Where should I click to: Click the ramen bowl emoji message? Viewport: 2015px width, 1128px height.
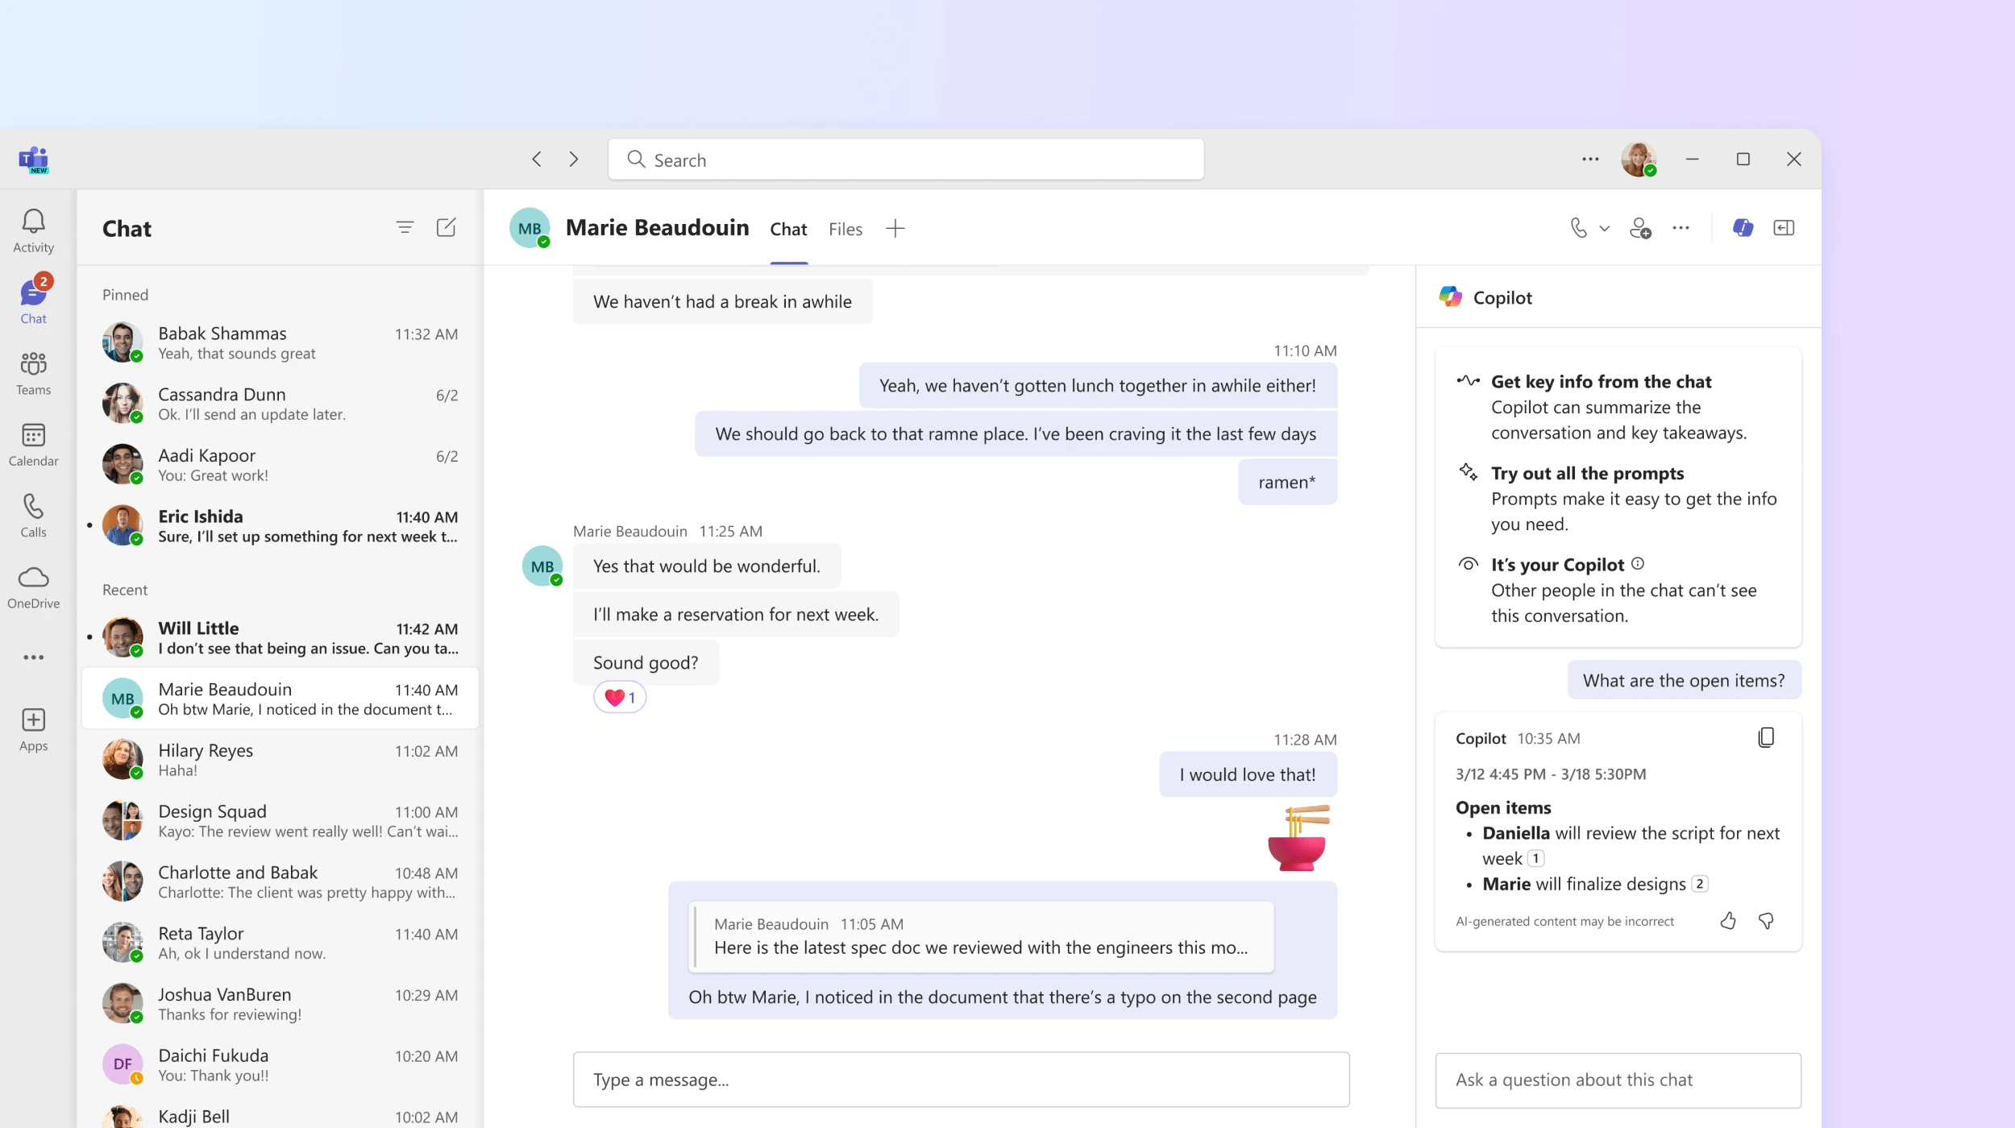point(1298,838)
